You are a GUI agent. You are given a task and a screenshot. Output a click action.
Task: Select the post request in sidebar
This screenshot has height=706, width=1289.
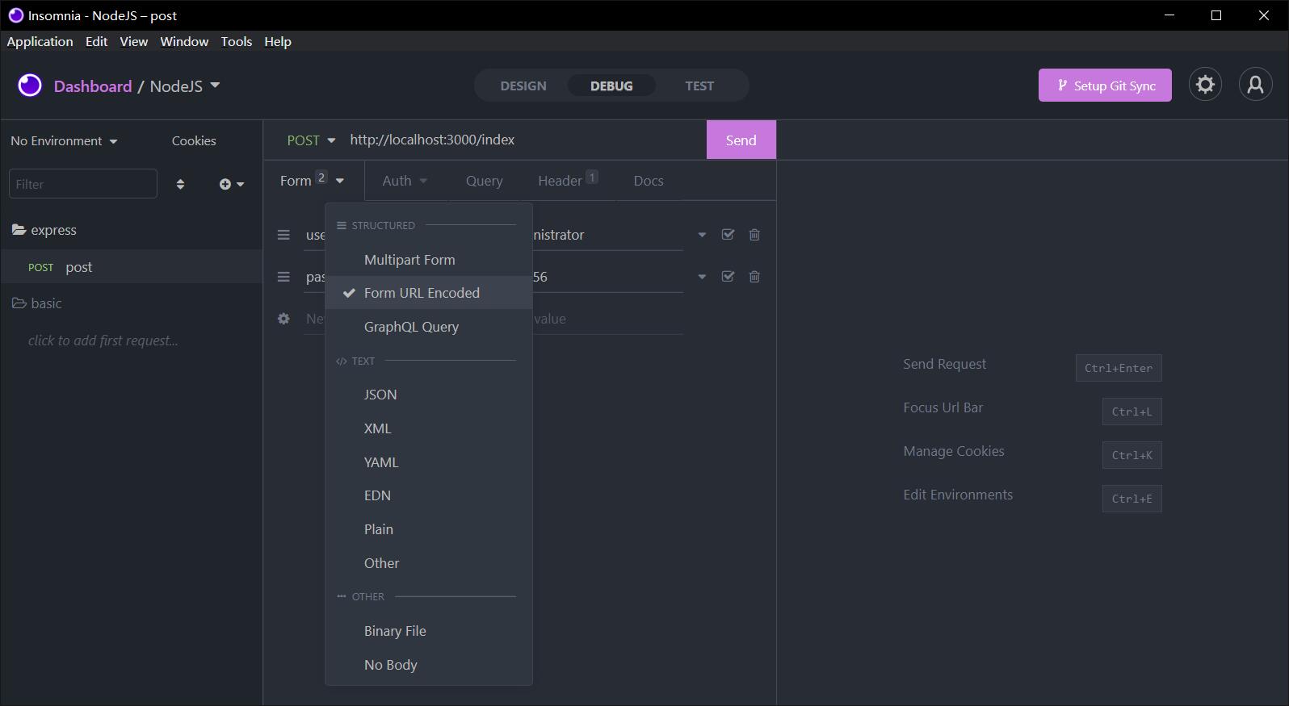(131, 267)
